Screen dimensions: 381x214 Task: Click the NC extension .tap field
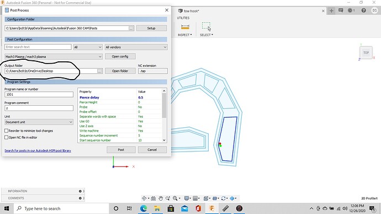152,71
